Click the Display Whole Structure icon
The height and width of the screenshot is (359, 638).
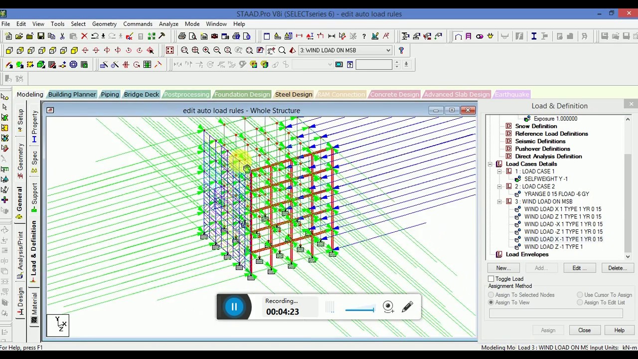click(169, 50)
